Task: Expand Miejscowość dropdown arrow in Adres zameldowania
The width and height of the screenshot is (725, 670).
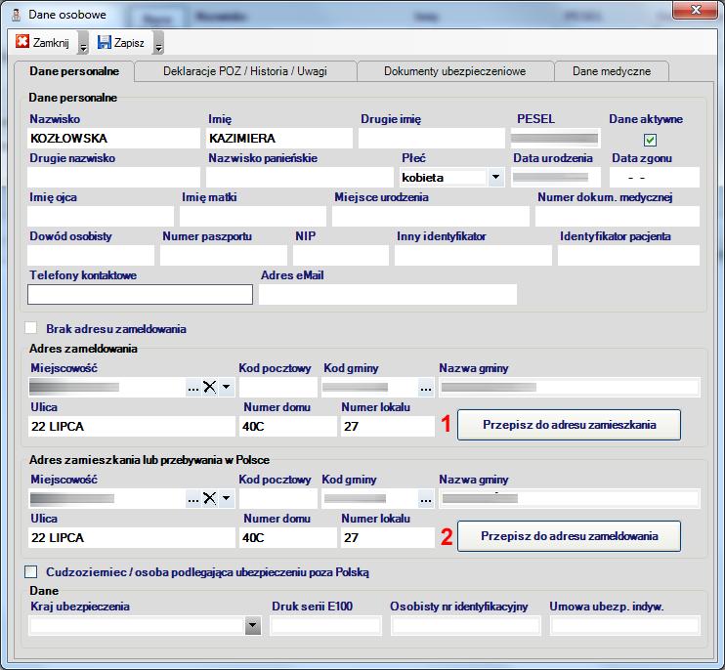Action: pos(226,387)
